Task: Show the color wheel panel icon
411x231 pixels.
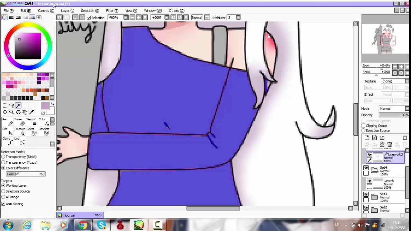Action: 4,17
